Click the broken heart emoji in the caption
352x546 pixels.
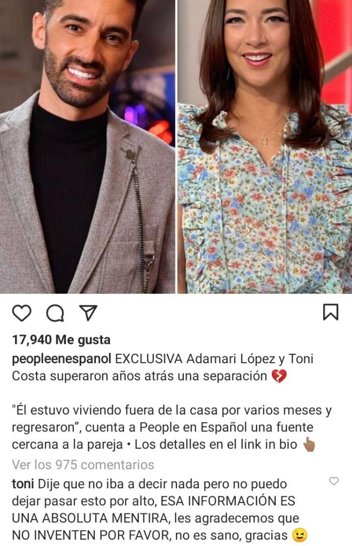(x=279, y=376)
